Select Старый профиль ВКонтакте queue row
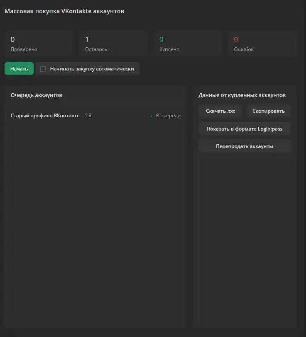 coord(95,116)
